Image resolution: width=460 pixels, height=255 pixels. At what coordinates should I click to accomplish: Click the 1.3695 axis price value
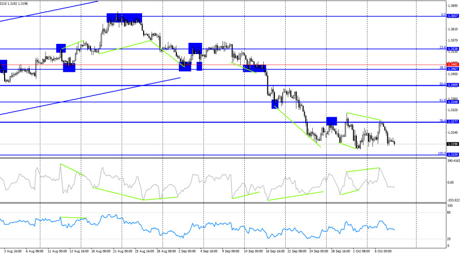(453, 6)
